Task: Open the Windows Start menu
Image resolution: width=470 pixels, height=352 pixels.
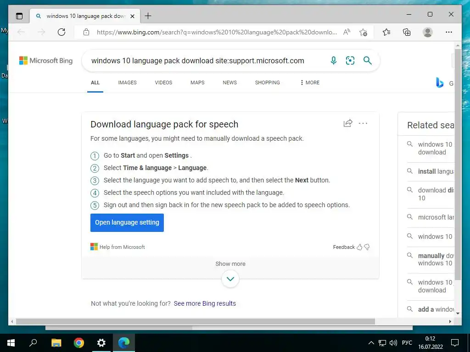Action: [x=11, y=343]
